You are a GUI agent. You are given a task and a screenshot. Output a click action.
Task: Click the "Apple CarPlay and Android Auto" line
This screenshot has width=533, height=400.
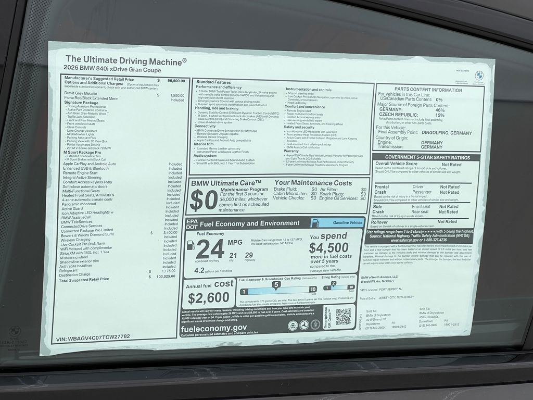coord(90,164)
